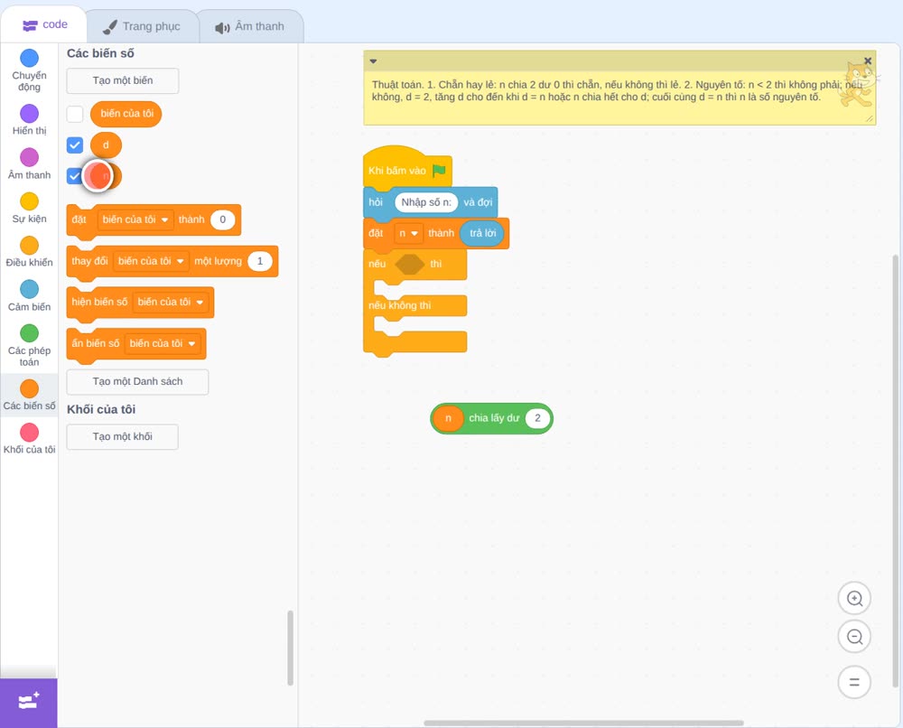Viewport: 903px width, 728px height.
Task: Click the empty condition slot in 'nếu' block
Action: pyautogui.click(x=410, y=265)
